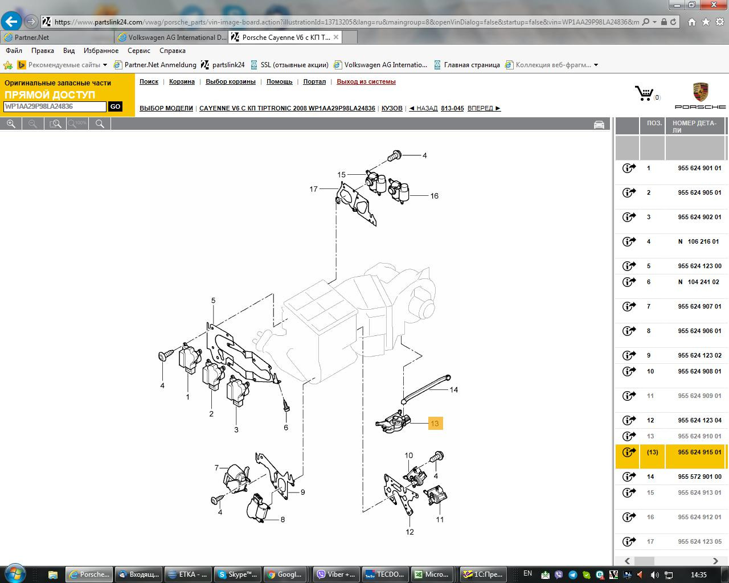Open the vehicle info car icon
Screen dimensions: 729x583
click(599, 124)
